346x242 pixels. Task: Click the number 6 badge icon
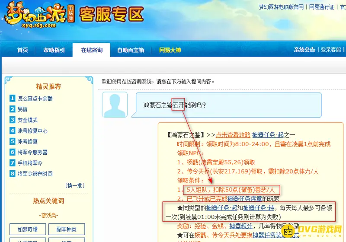[x=13, y=152]
